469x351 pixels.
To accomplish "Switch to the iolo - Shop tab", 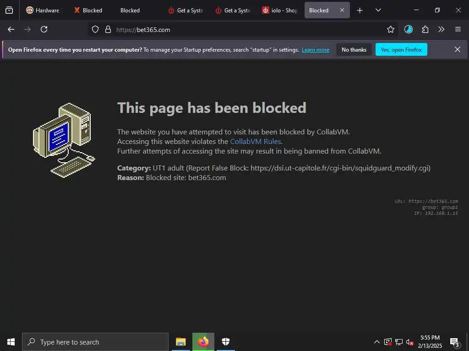I will point(280,11).
